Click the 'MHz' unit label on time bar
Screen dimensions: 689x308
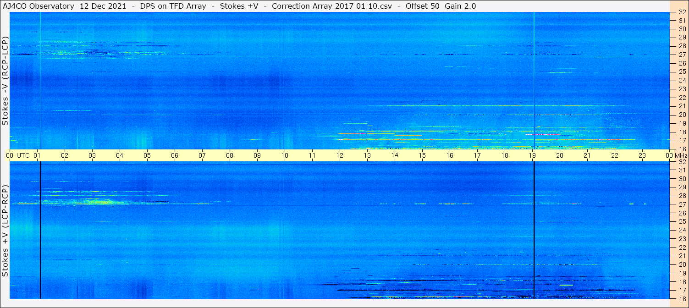[682, 156]
